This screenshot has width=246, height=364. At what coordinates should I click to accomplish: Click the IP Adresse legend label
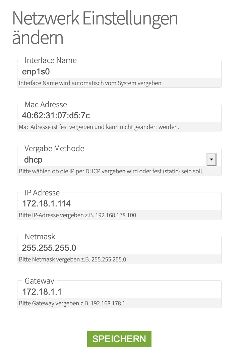tap(42, 193)
